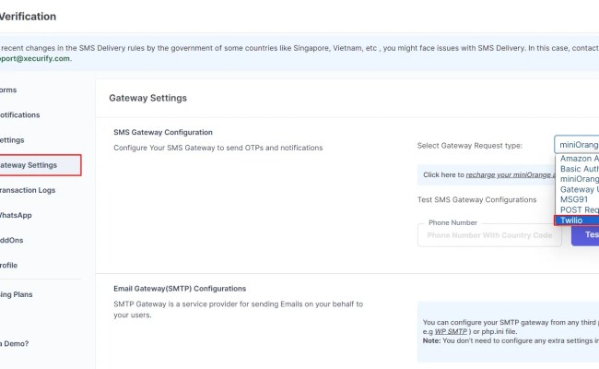Click the support@xecurify.com email link
This screenshot has height=369, width=599.
pyautogui.click(x=35, y=58)
